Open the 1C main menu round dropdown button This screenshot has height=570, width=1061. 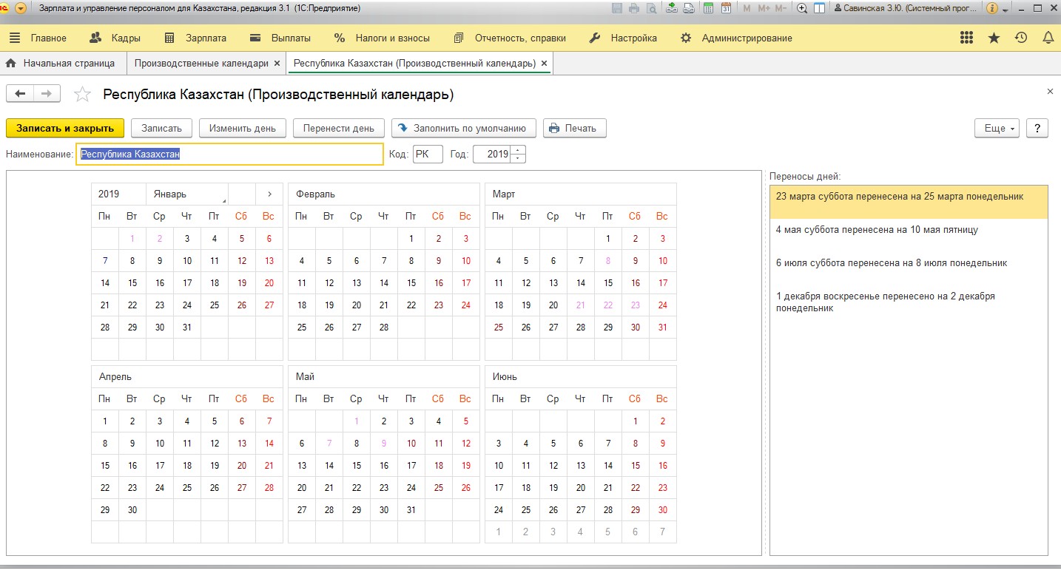pyautogui.click(x=21, y=8)
